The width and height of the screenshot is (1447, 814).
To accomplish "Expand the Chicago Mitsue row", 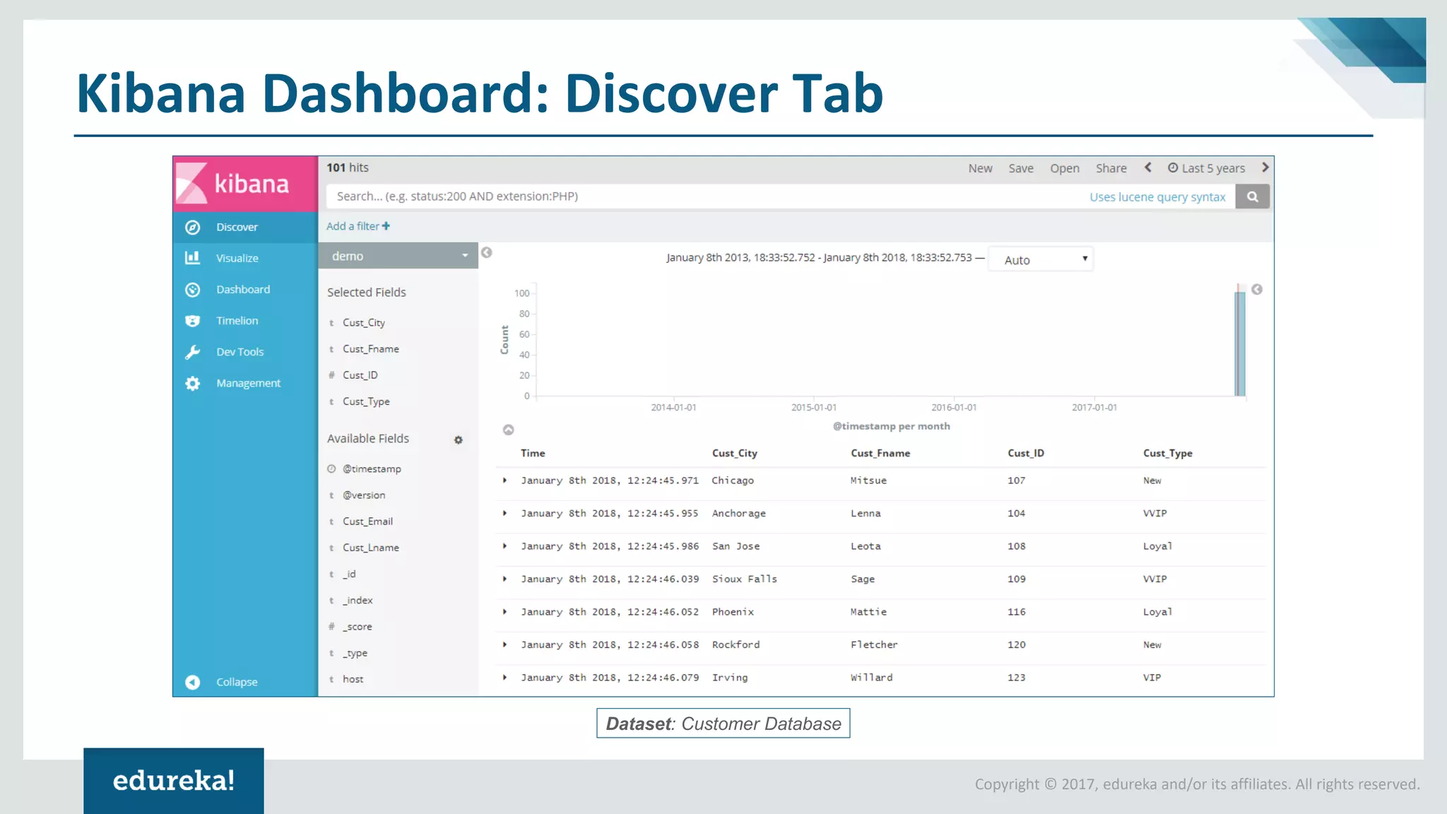I will [x=504, y=480].
